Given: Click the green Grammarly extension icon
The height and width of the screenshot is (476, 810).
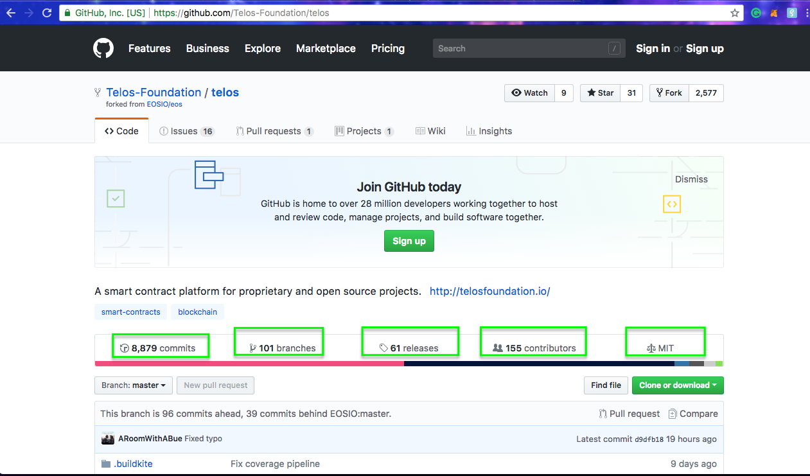Looking at the screenshot, I should [756, 13].
